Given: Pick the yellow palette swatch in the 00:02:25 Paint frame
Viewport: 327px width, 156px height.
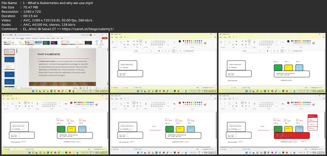Looking at the screenshot, I should [x=193, y=41].
